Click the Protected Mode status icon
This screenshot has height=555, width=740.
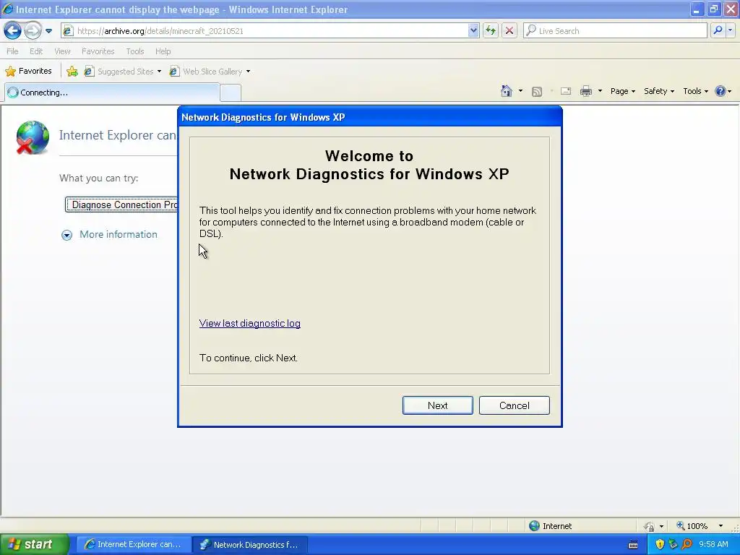[650, 526]
